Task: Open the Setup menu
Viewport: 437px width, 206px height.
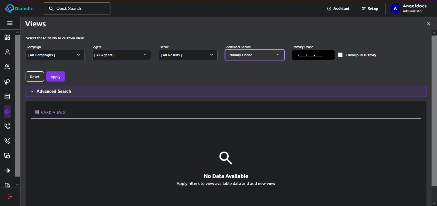Action: coord(370,9)
